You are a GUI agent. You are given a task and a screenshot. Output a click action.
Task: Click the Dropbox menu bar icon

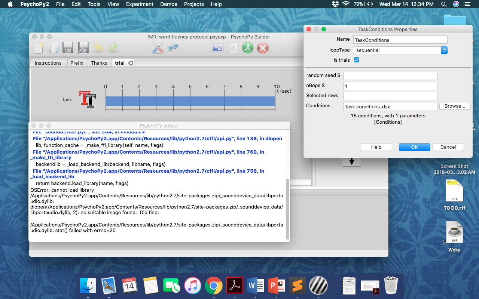coord(335,4)
